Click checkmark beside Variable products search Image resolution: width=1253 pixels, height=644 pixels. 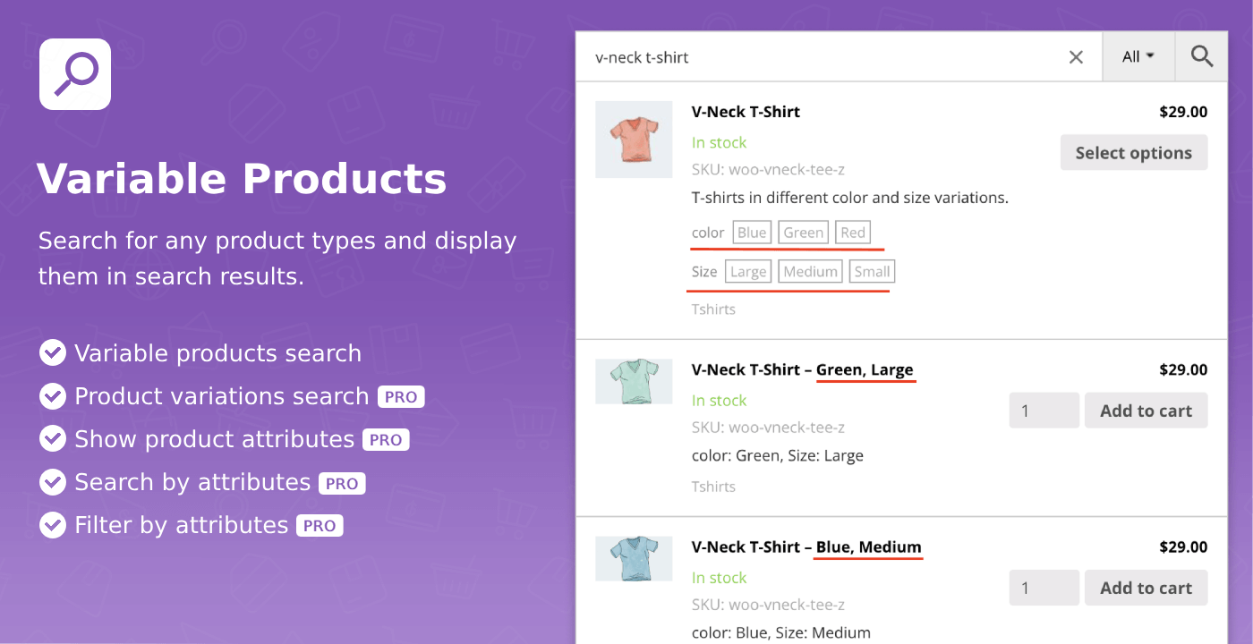pos(53,353)
